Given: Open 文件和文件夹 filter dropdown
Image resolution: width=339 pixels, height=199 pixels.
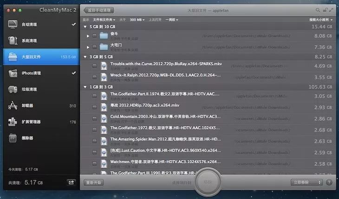Looking at the screenshot, I should (104, 19).
